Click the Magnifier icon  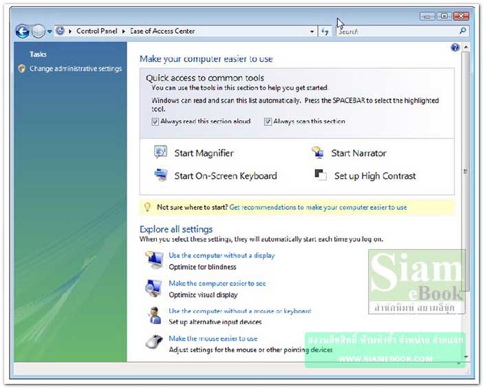(160, 152)
